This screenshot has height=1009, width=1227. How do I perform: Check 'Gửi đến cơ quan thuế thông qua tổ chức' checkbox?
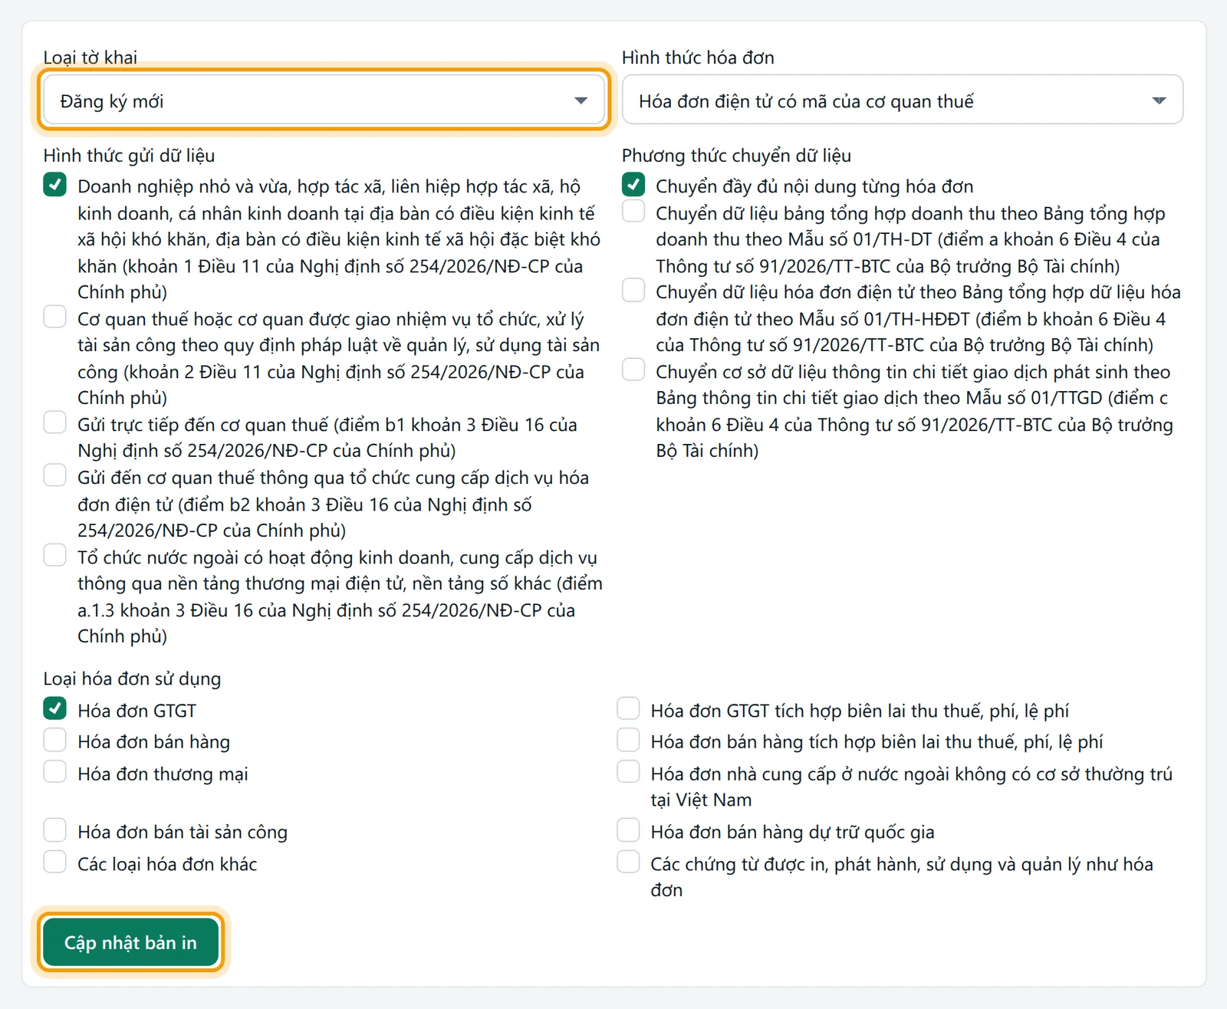click(54, 475)
